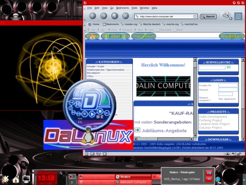Open the Tools menu in Mozilla
246x185 pixels.
134,8
